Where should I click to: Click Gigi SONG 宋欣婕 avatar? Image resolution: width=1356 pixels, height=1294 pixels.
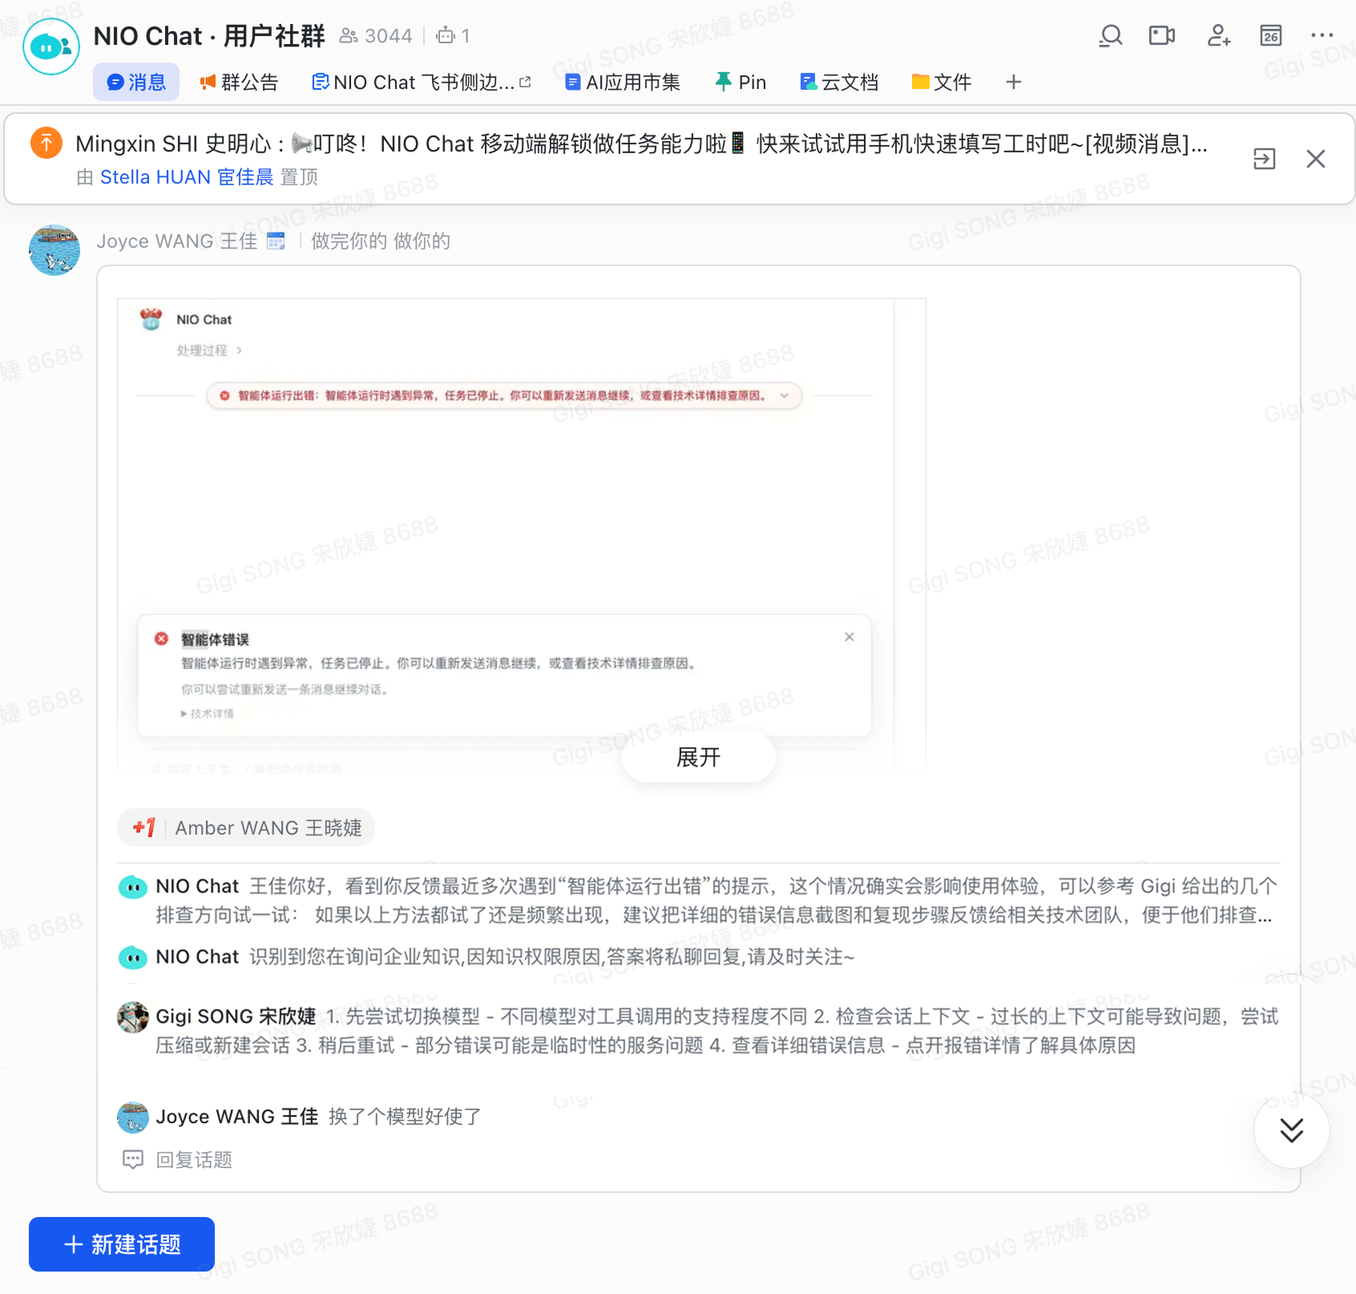pyautogui.click(x=133, y=1017)
